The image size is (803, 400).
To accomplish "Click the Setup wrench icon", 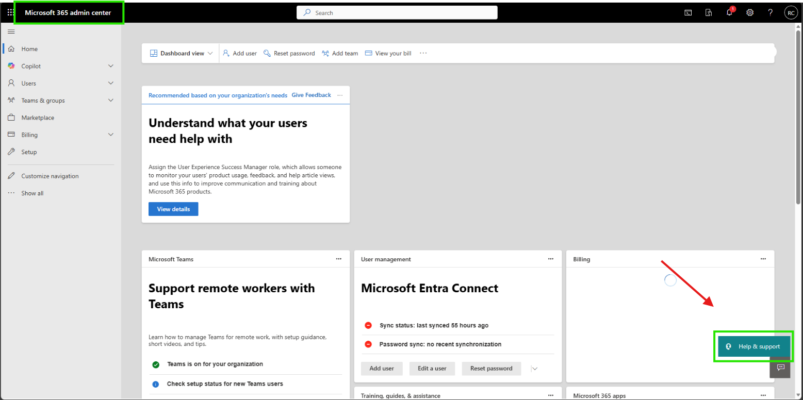I will click(11, 152).
